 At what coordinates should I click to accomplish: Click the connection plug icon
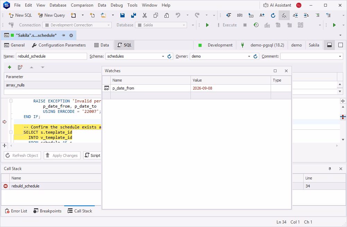click(x=11, y=25)
